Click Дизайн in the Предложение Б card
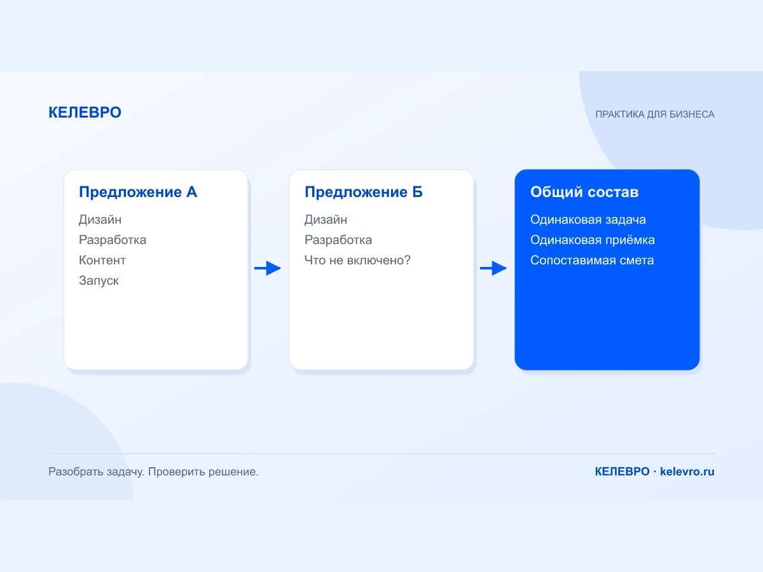 tap(326, 220)
